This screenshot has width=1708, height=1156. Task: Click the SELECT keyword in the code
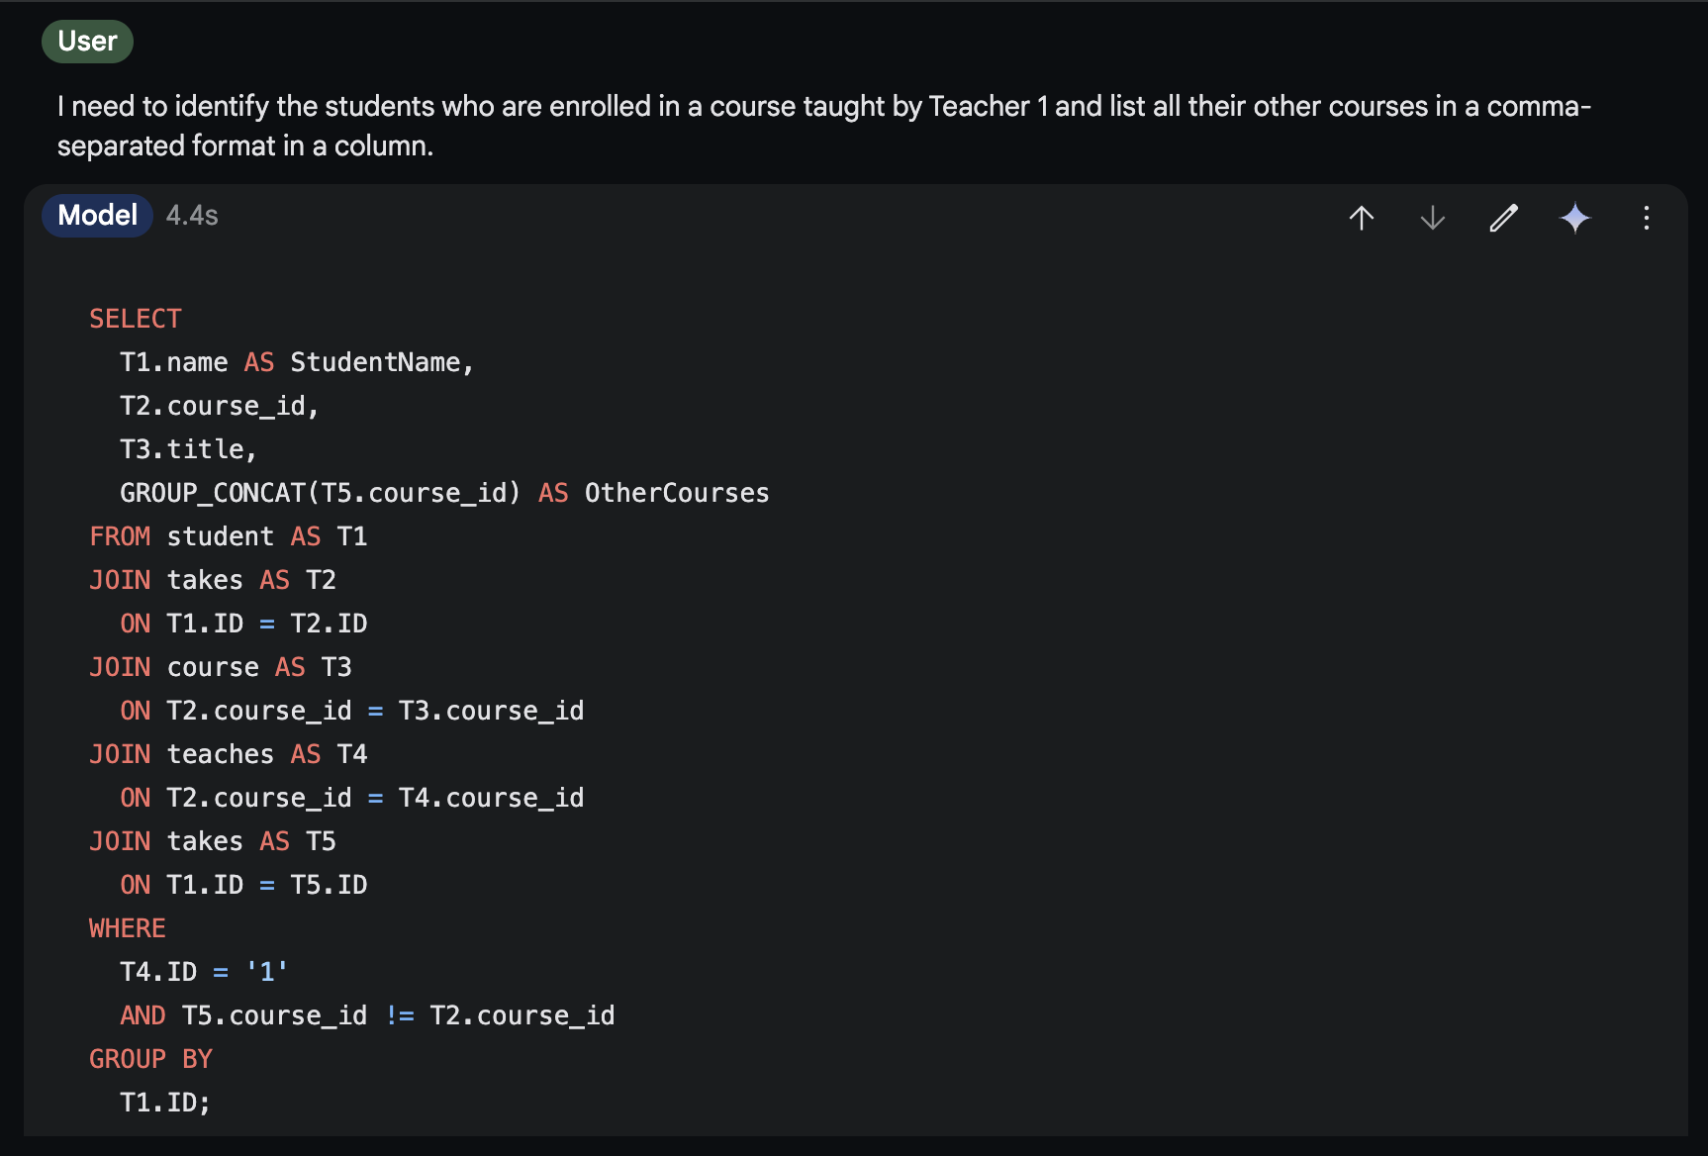[x=136, y=319]
